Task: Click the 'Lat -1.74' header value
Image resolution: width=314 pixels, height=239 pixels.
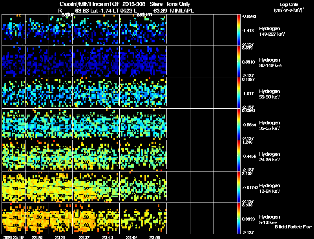Action: [x=100, y=11]
